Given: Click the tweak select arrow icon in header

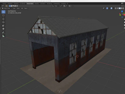Looking at the screenshot, I should pyautogui.click(x=7, y=6).
